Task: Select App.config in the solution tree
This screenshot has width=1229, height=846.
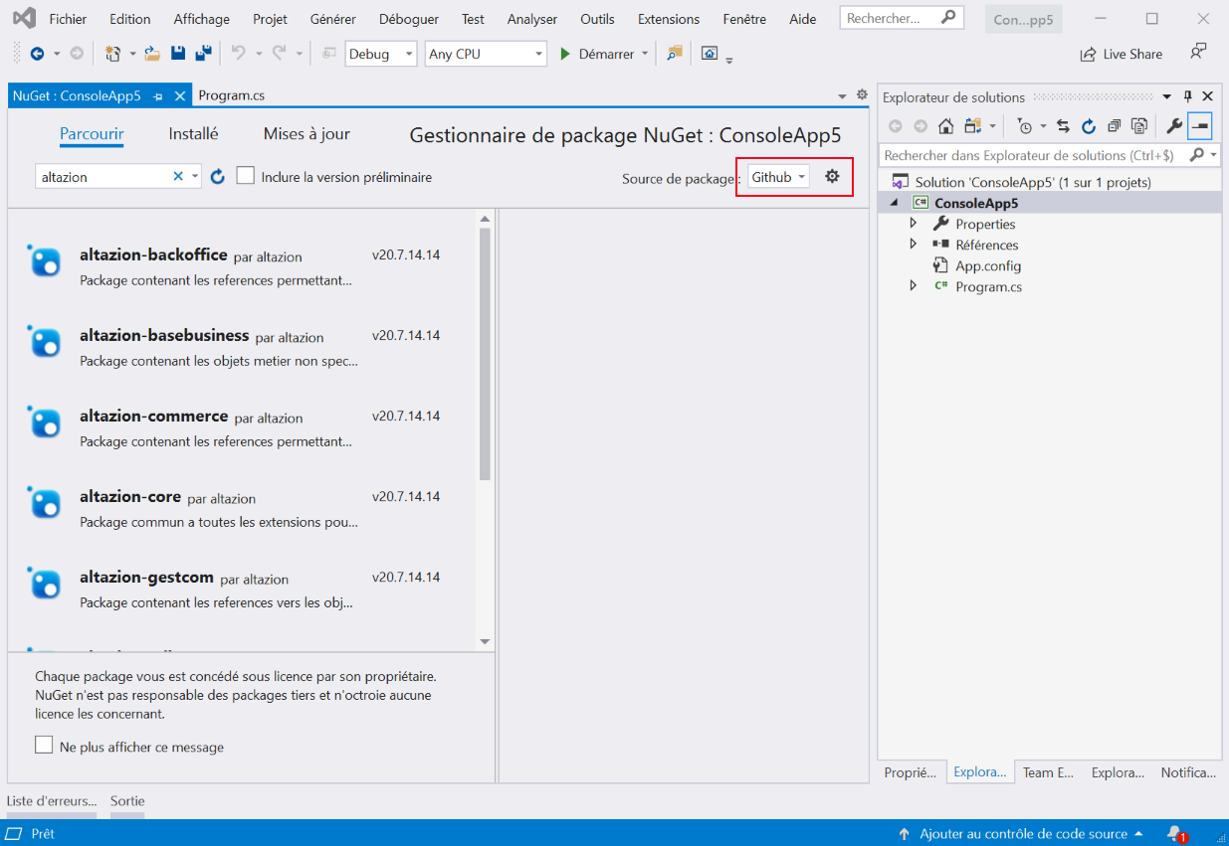Action: [988, 265]
